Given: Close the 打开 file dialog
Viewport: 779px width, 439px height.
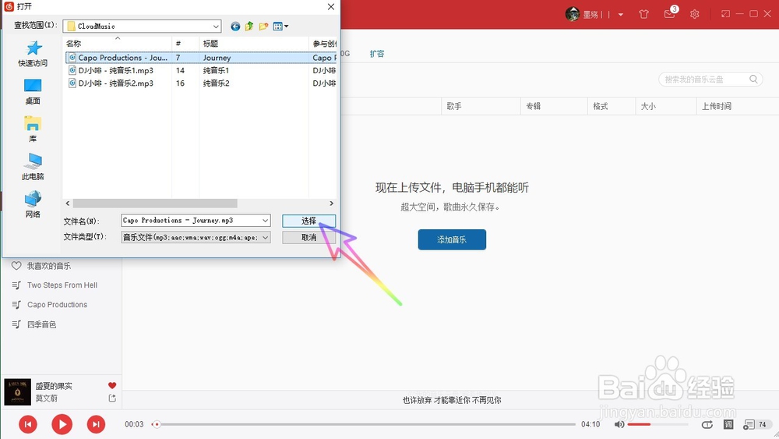Looking at the screenshot, I should tap(331, 7).
